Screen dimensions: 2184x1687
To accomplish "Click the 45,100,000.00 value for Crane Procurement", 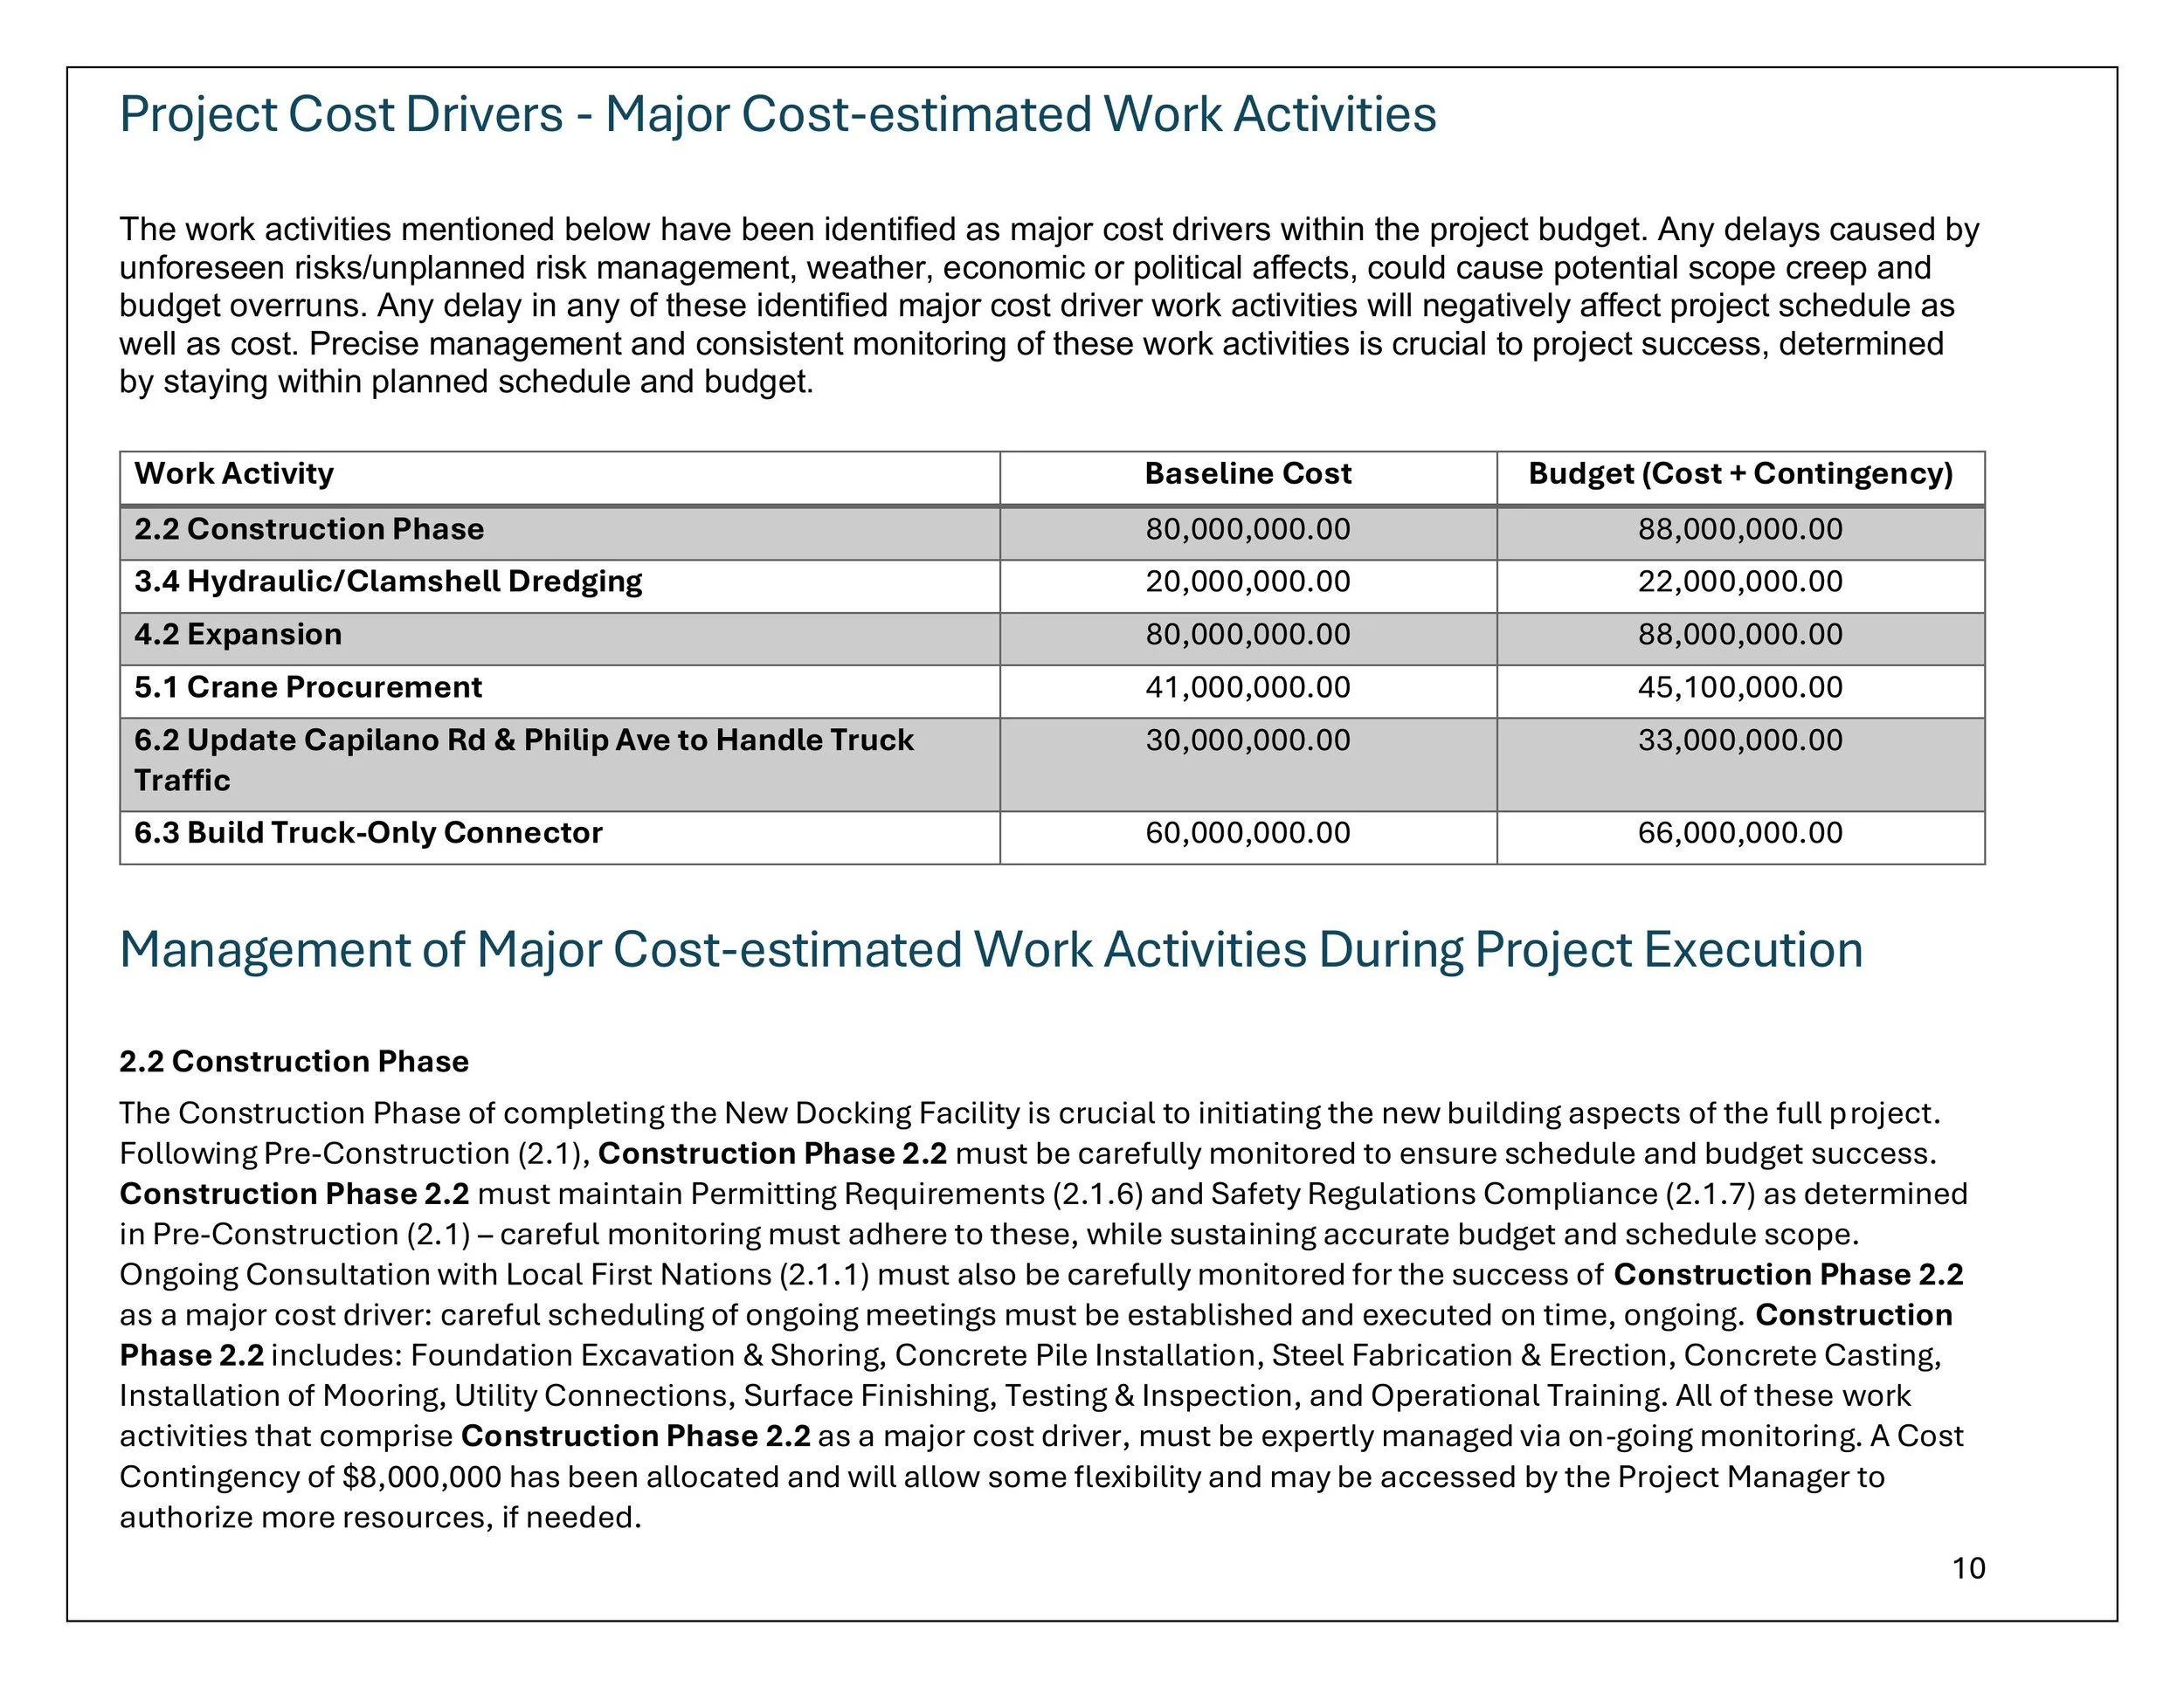I will pos(1740,686).
